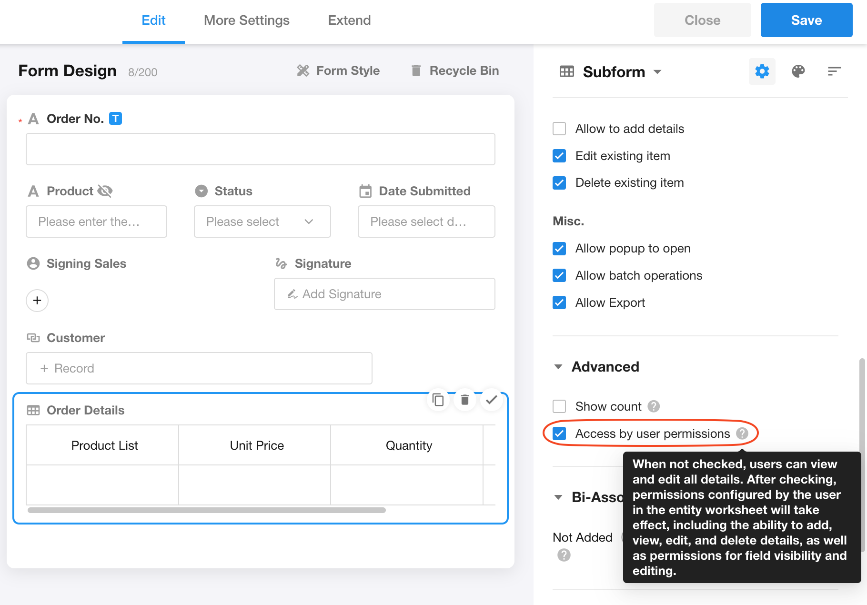Switch to the More Settings tab
The height and width of the screenshot is (605, 867).
point(246,20)
